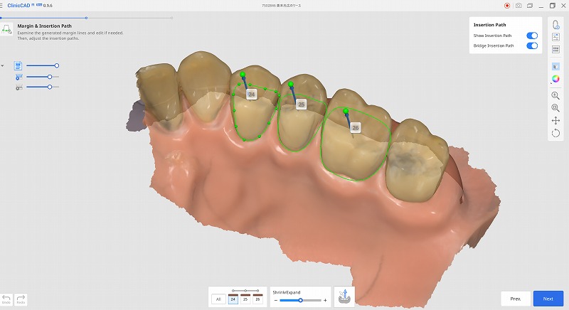Choose All teeth in the selector
The height and width of the screenshot is (310, 569).
click(x=220, y=300)
